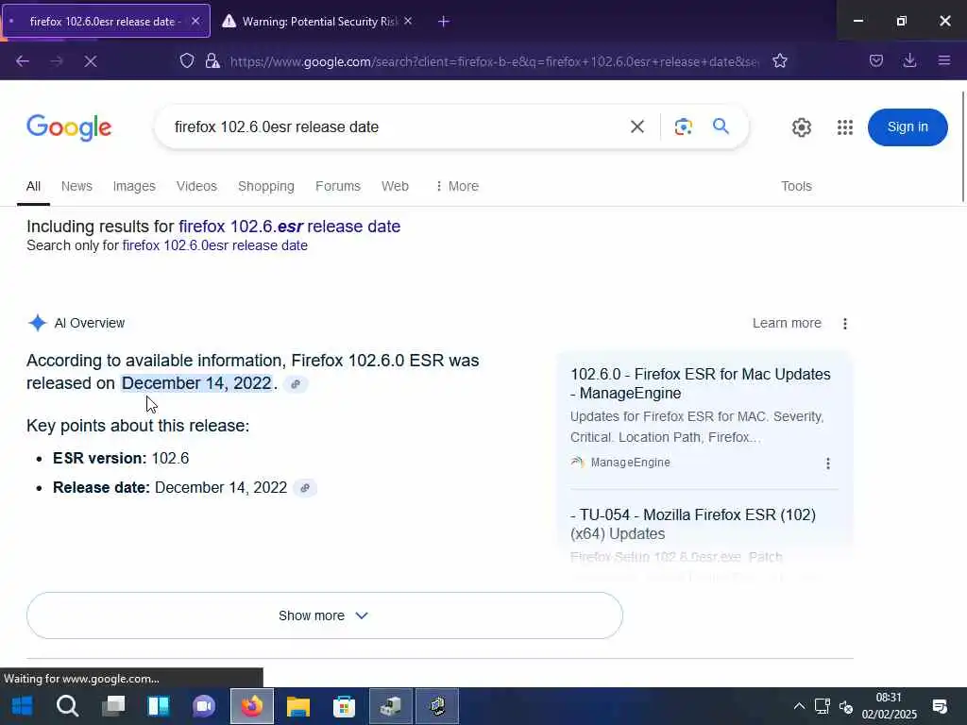Click the Google logo
Image resolution: width=967 pixels, height=725 pixels.
click(x=69, y=127)
